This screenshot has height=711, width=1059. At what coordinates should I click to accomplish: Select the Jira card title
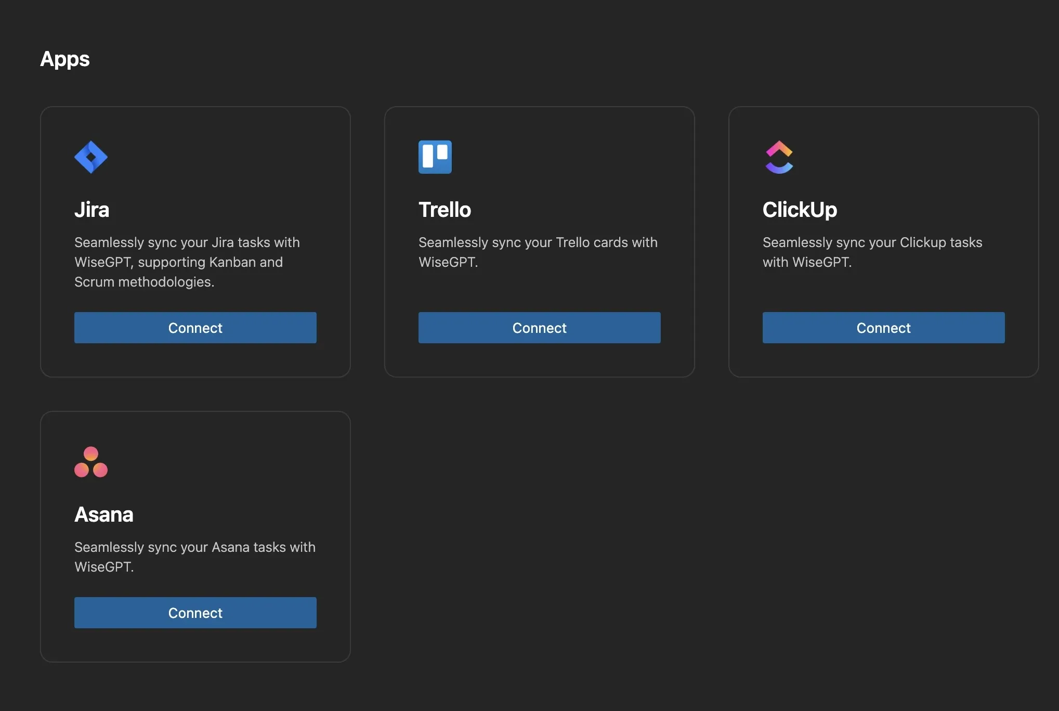tap(92, 210)
